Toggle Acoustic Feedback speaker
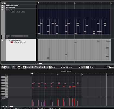 [x=24, y=67]
